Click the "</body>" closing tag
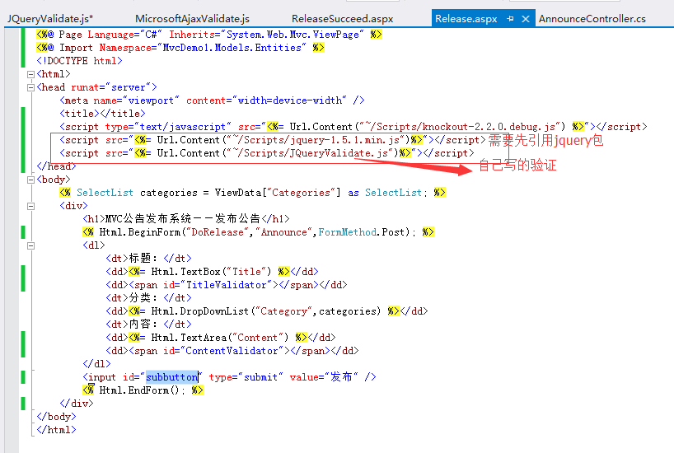The width and height of the screenshot is (674, 453). coord(56,417)
